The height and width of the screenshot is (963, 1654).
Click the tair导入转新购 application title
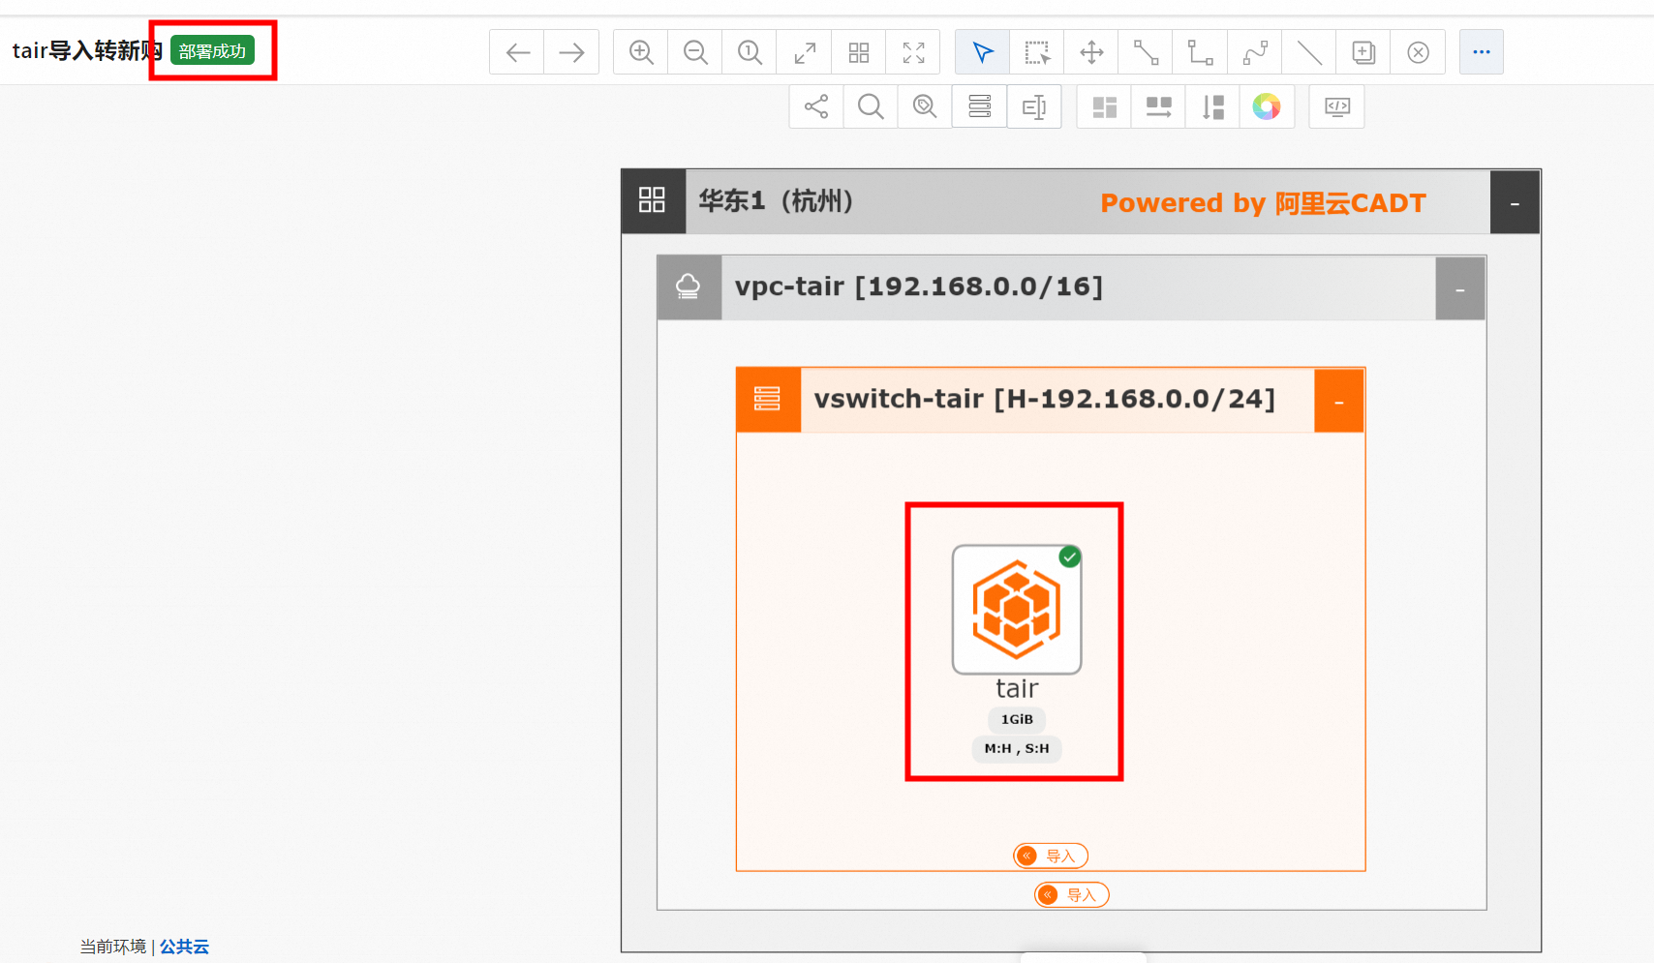[87, 50]
